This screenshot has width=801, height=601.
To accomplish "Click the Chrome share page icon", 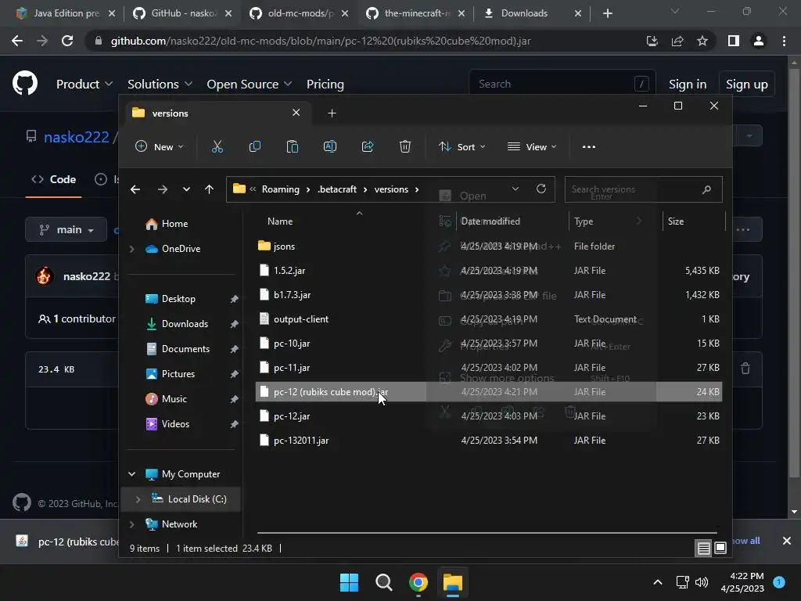I will tap(677, 41).
